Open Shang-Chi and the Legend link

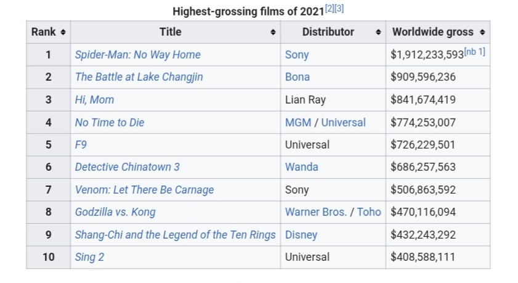coord(176,235)
